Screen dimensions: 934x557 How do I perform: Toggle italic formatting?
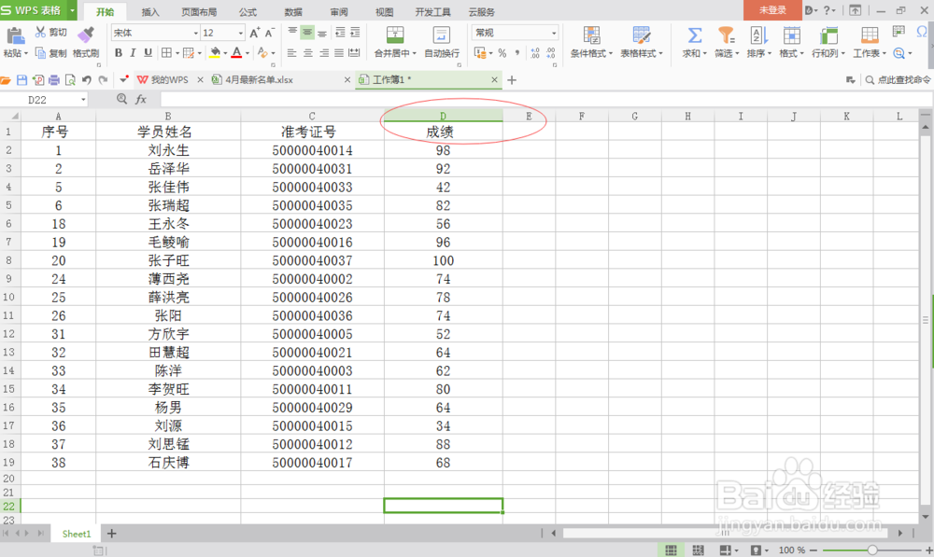pyautogui.click(x=133, y=53)
